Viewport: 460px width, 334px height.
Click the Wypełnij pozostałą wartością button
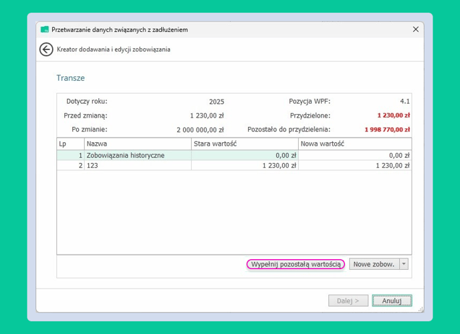click(x=296, y=265)
